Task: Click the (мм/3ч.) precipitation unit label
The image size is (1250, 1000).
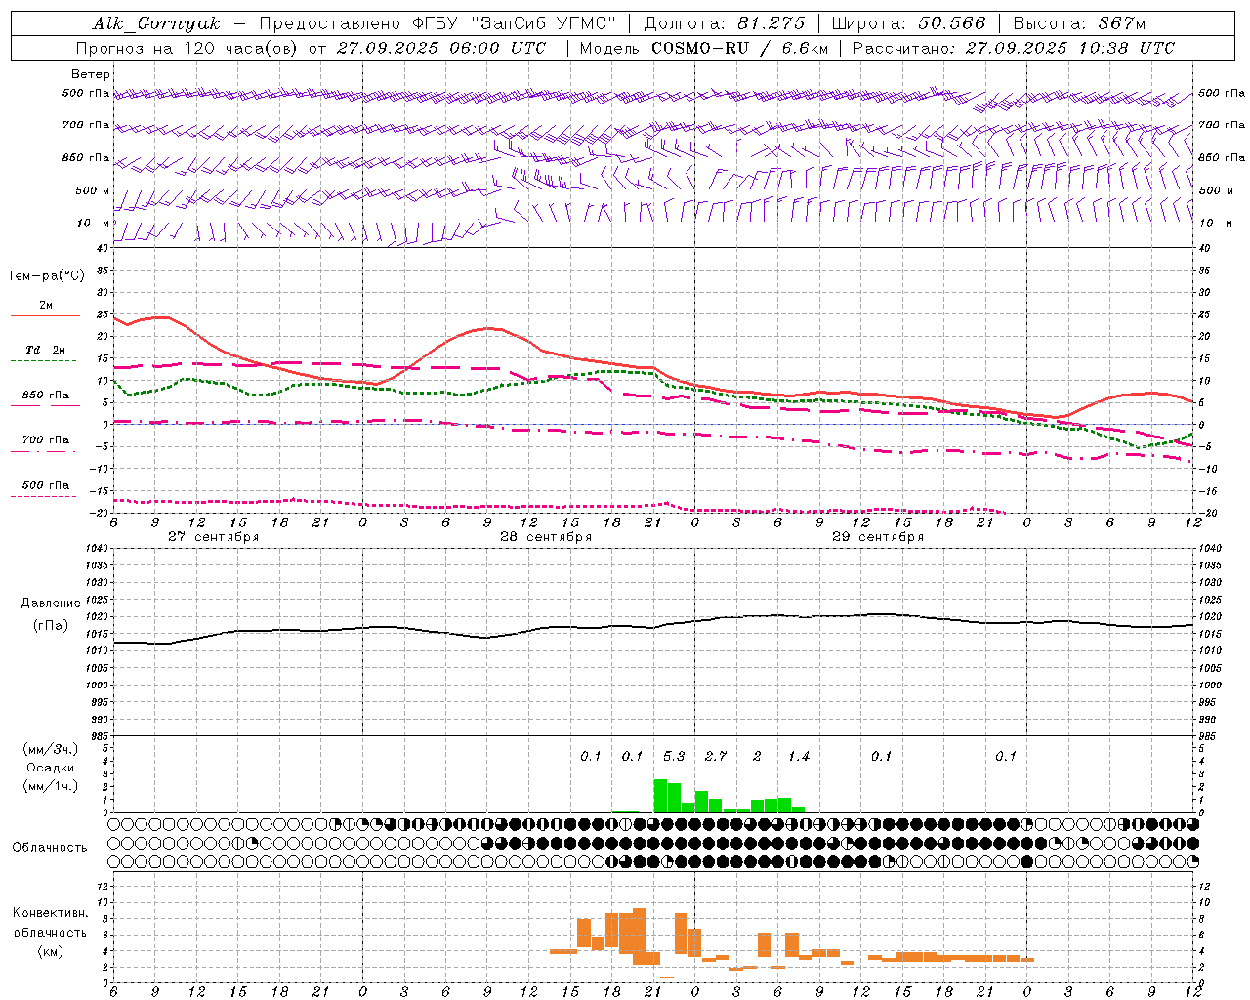Action: click(x=51, y=749)
